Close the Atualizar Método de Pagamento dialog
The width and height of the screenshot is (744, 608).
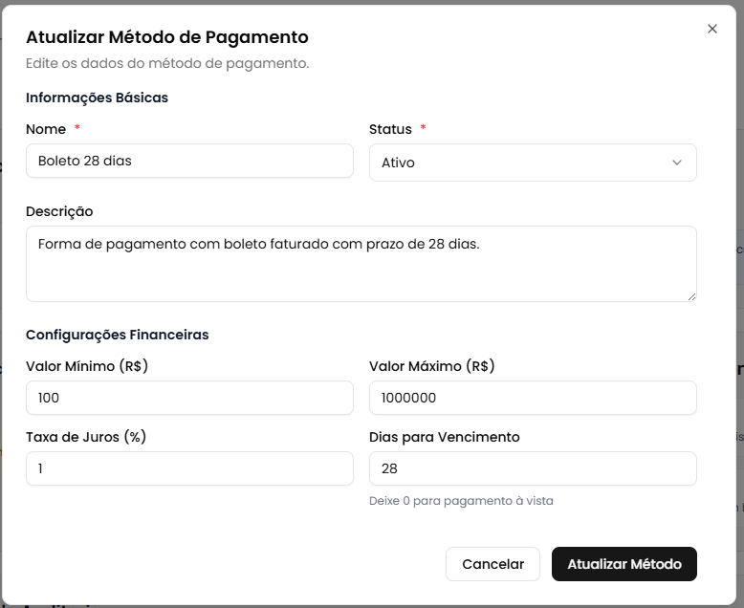click(712, 29)
